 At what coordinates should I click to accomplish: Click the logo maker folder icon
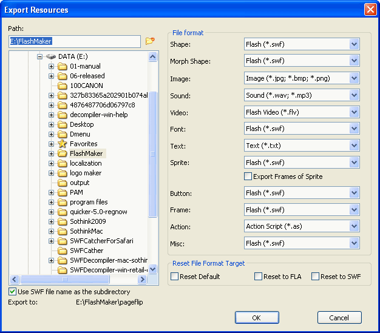pos(63,173)
